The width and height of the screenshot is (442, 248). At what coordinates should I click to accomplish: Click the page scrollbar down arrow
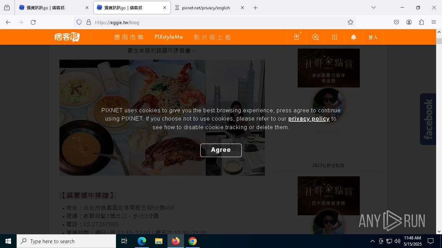click(x=439, y=231)
